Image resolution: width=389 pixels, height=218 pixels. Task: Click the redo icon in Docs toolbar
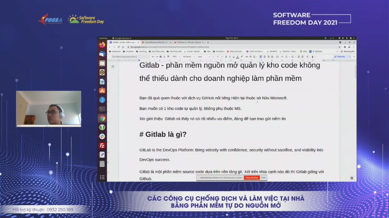tap(157, 57)
